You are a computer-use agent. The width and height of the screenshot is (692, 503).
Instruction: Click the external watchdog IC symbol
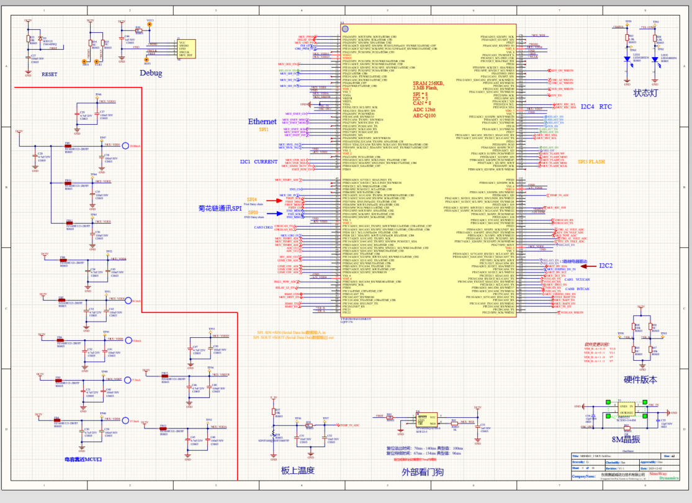(x=426, y=419)
